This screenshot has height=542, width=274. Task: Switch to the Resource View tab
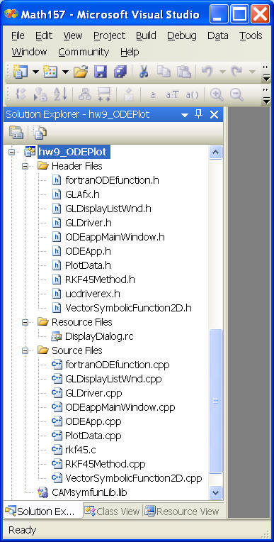(x=182, y=511)
